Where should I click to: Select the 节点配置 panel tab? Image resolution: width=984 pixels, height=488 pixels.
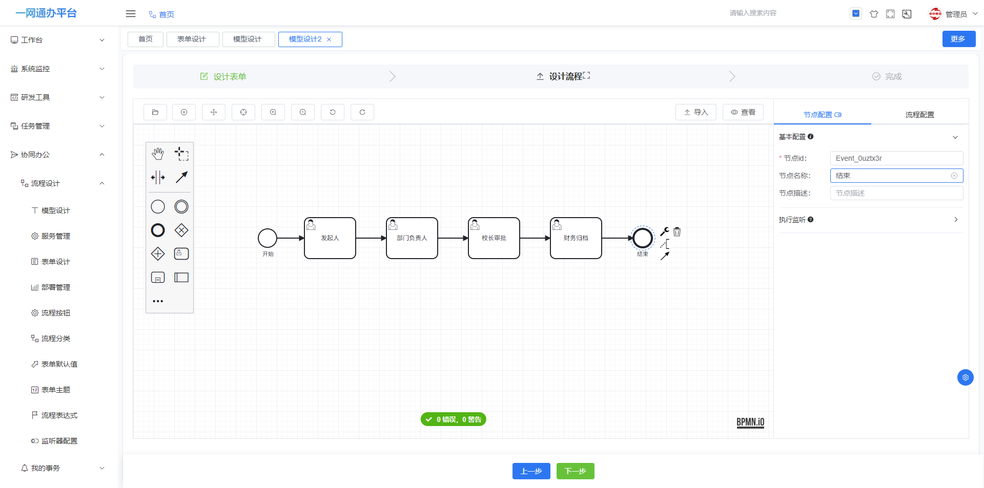822,115
